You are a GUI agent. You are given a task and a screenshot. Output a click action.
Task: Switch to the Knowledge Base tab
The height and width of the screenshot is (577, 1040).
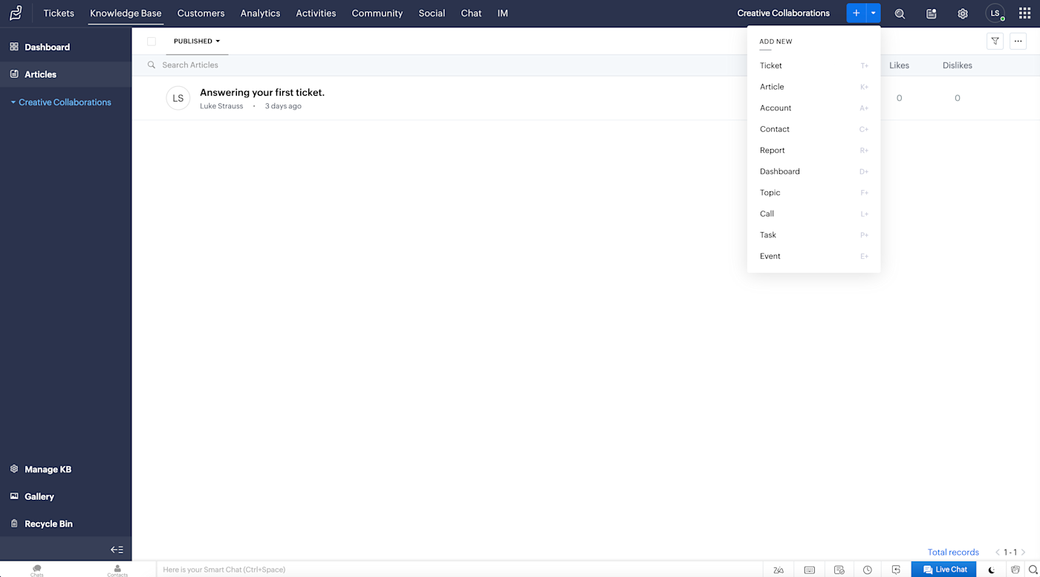pyautogui.click(x=126, y=13)
